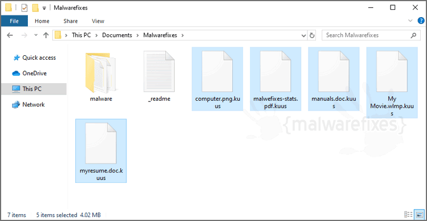
Task: Click the 7 items status text
Action: [x=17, y=215]
